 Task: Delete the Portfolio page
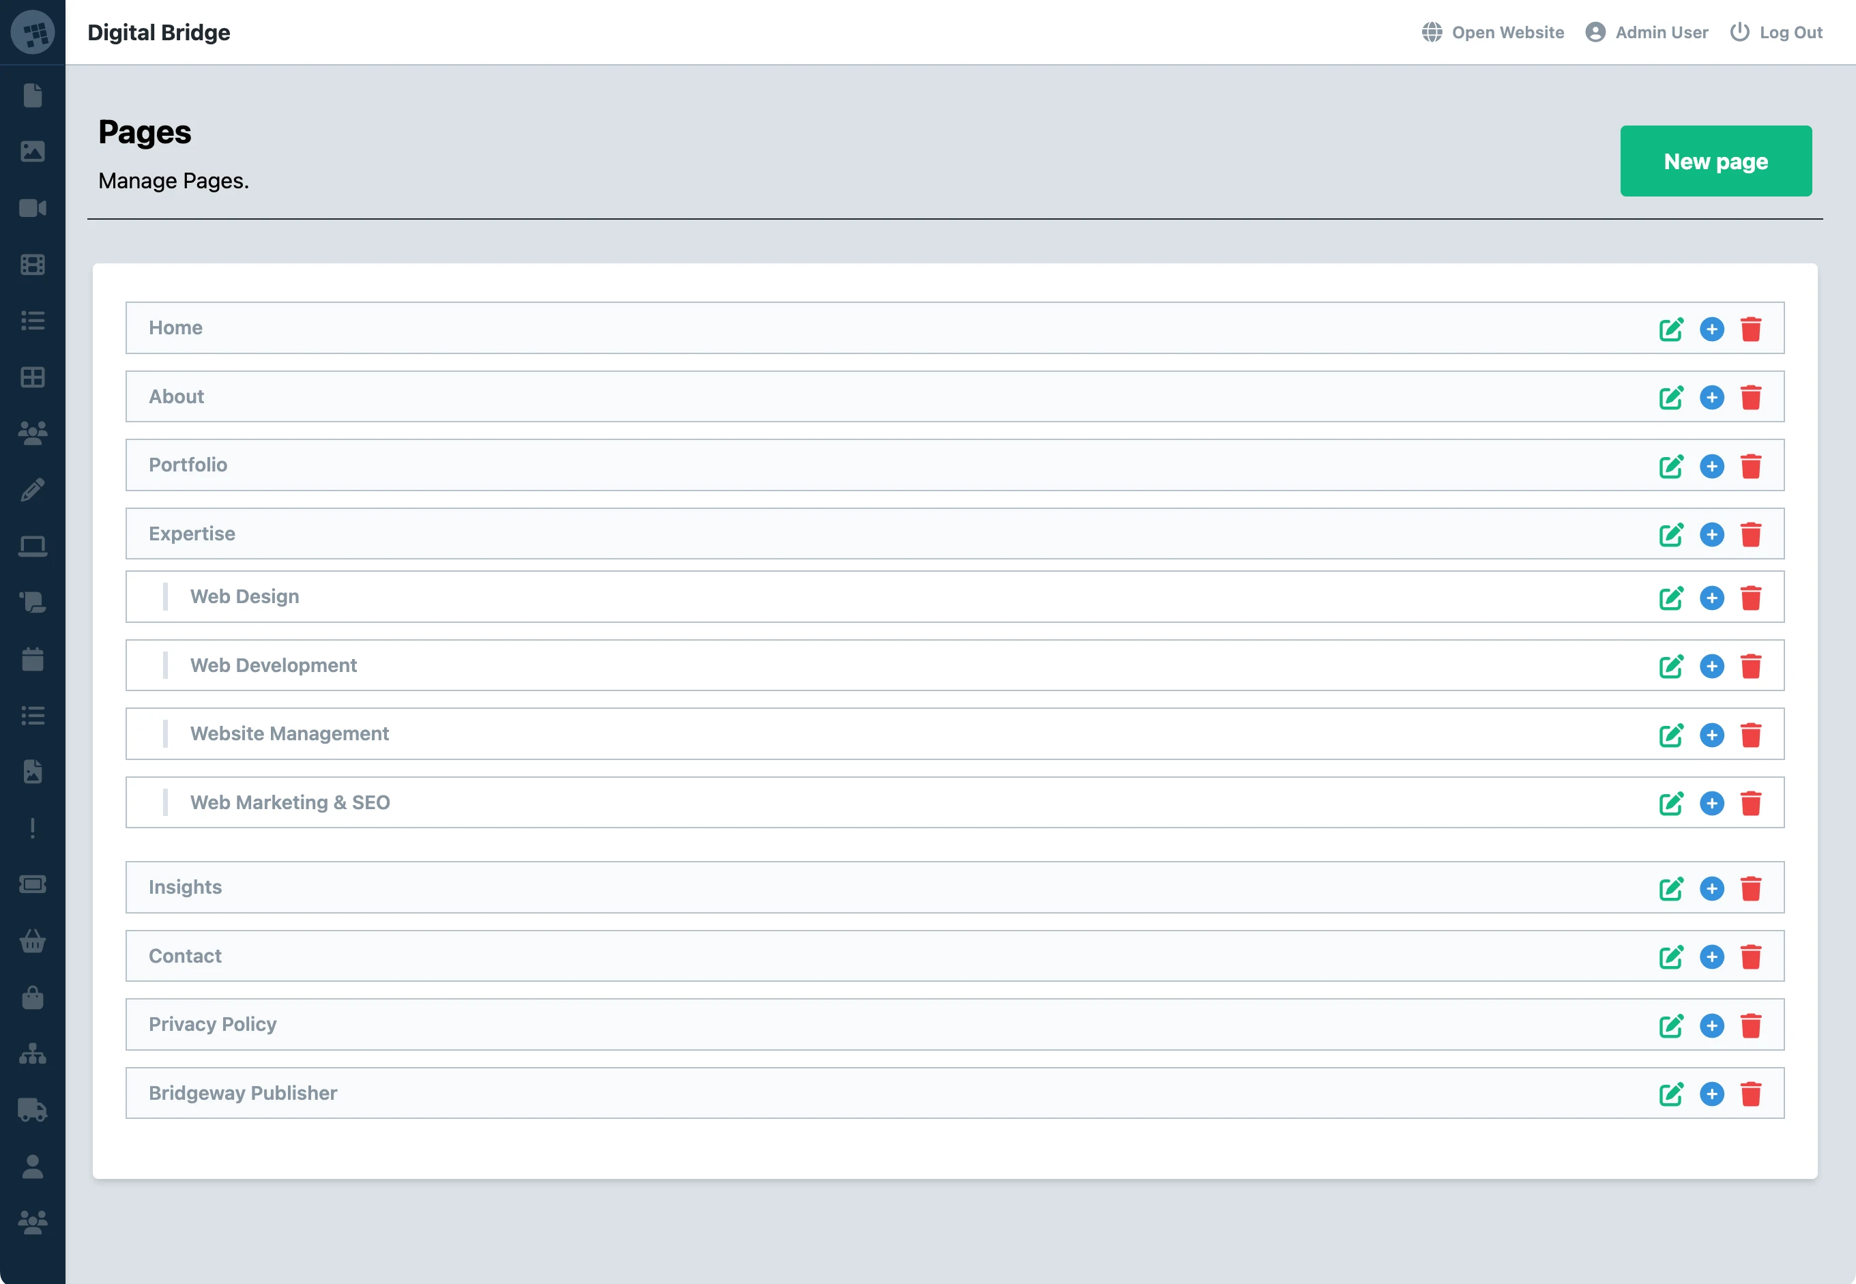1751,467
